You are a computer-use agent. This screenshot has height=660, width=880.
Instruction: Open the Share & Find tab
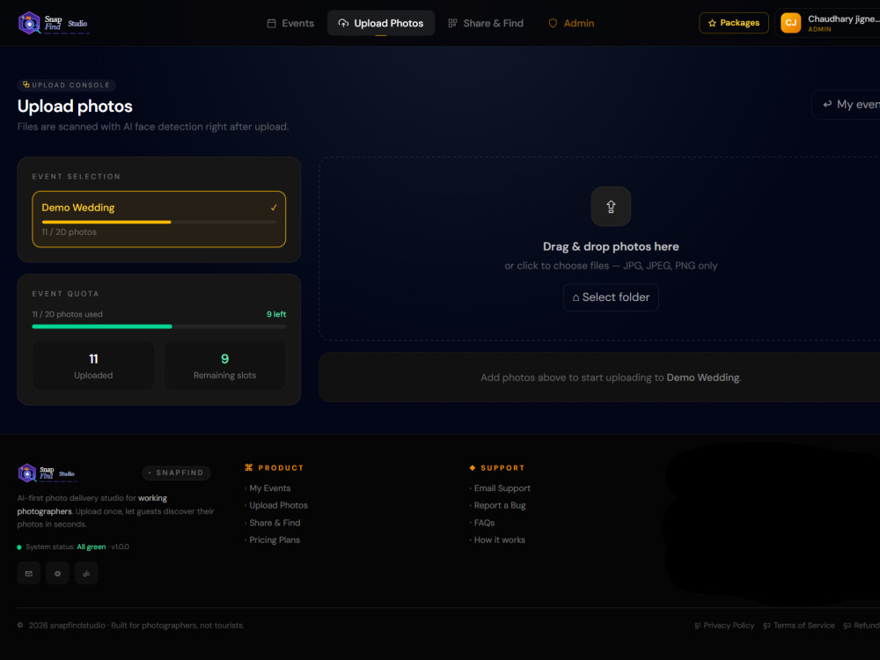click(486, 23)
